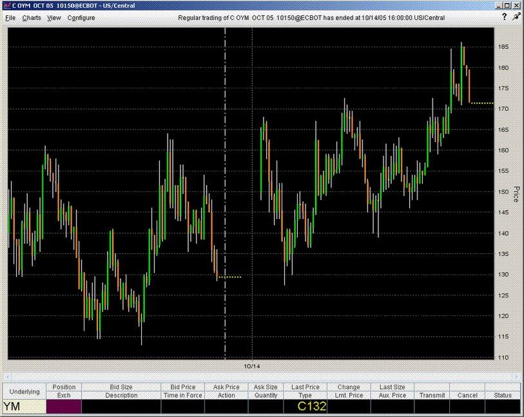Click the Type column header
Image resolution: width=524 pixels, height=417 pixels.
305,395
